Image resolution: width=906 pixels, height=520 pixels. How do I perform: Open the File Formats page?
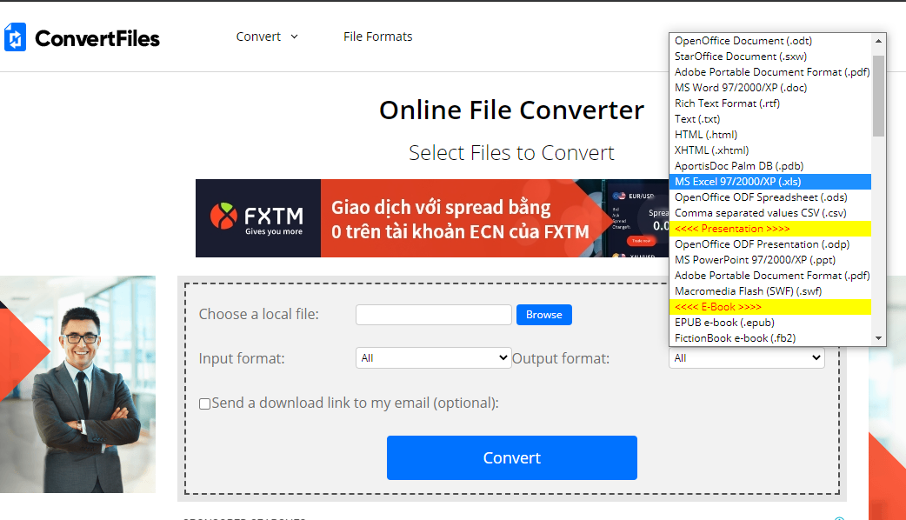(378, 37)
